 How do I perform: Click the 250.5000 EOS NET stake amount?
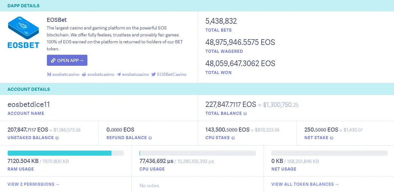[x=321, y=130]
